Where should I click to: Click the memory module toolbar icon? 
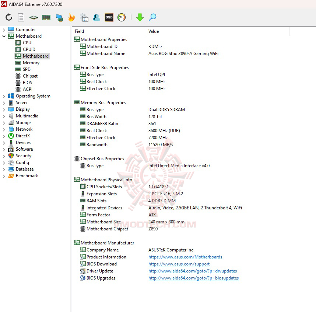pos(46,18)
